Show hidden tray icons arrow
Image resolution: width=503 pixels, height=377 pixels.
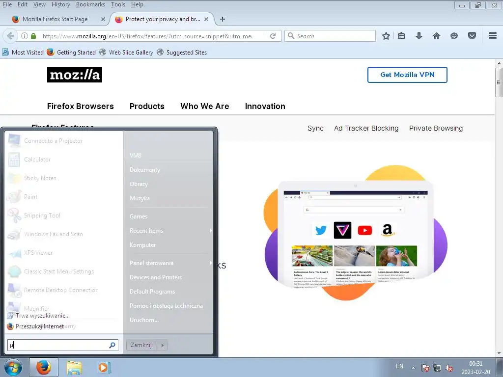pos(414,368)
